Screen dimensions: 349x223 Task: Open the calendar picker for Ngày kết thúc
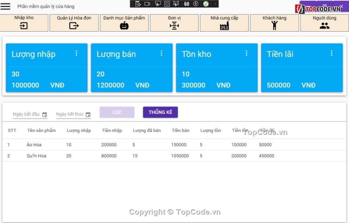(x=89, y=115)
